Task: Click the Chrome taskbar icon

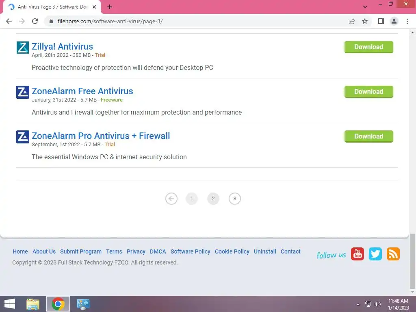Action: [x=58, y=304]
